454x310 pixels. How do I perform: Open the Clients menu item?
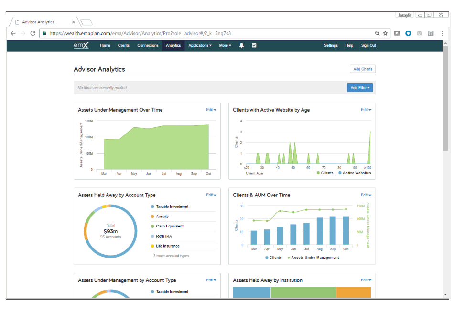(124, 45)
